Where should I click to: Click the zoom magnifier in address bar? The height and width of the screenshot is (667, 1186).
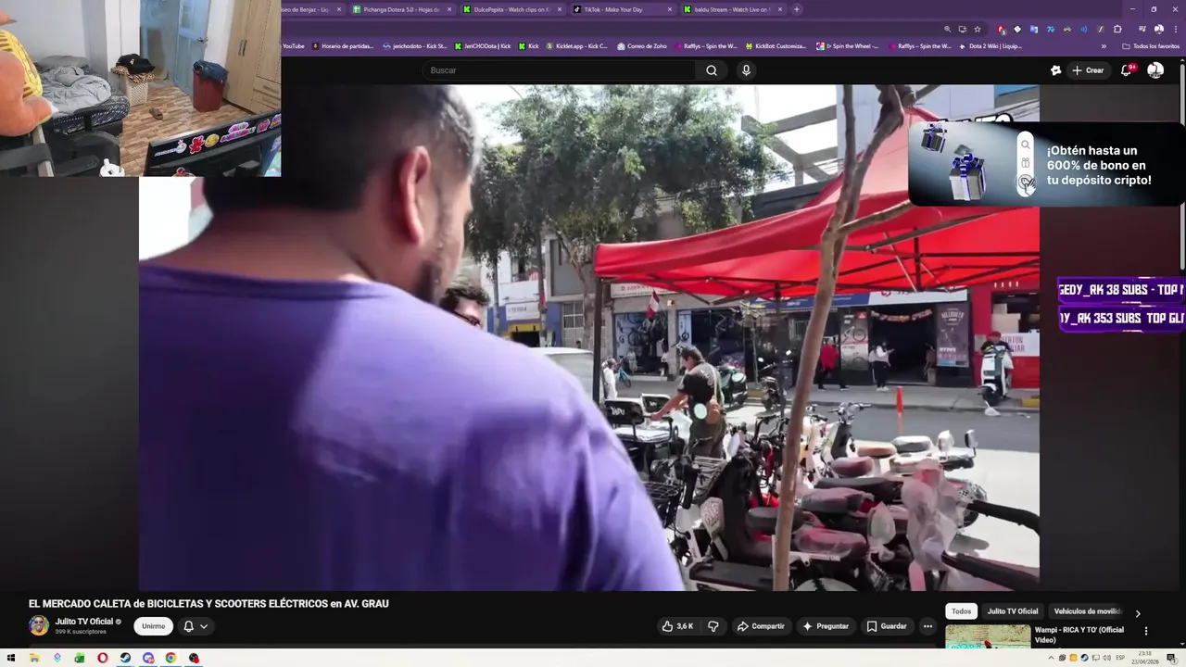coord(947,29)
